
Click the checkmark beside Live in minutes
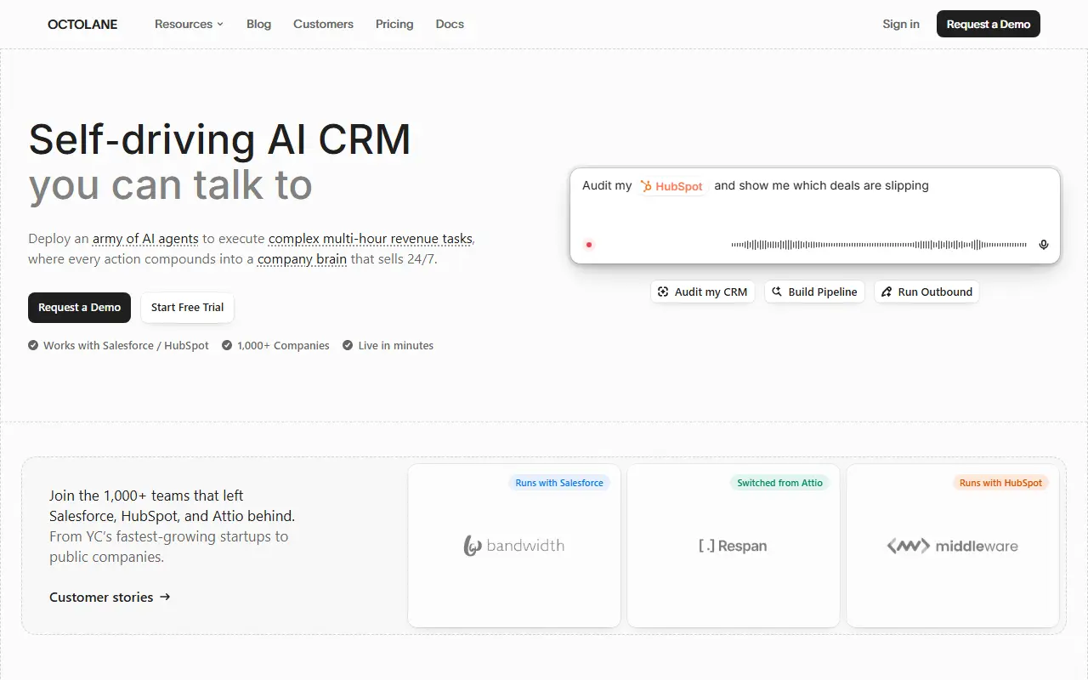(348, 345)
